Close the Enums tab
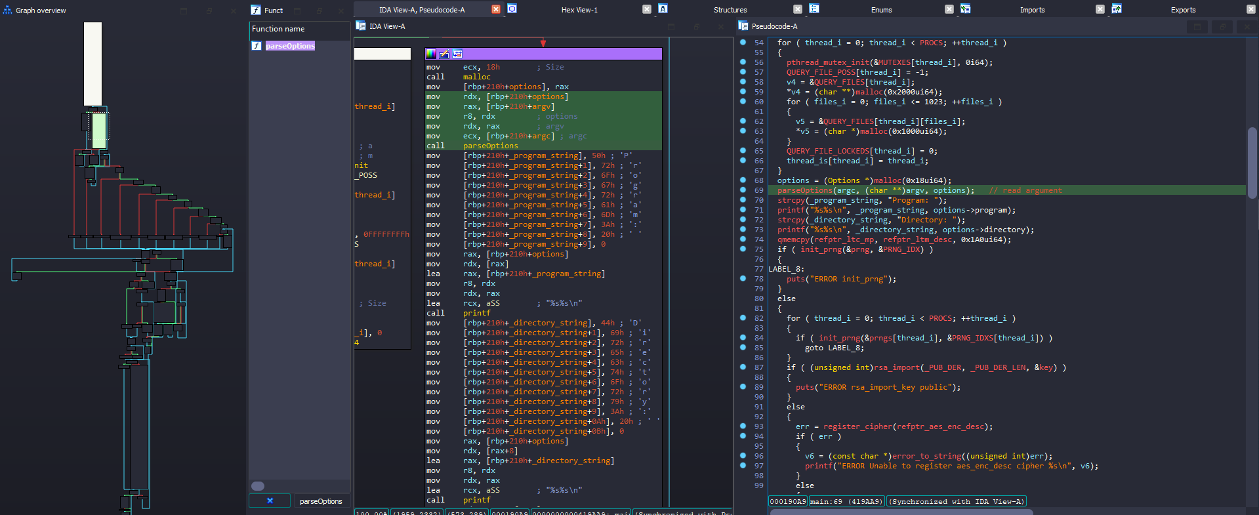The width and height of the screenshot is (1259, 515). (x=949, y=9)
